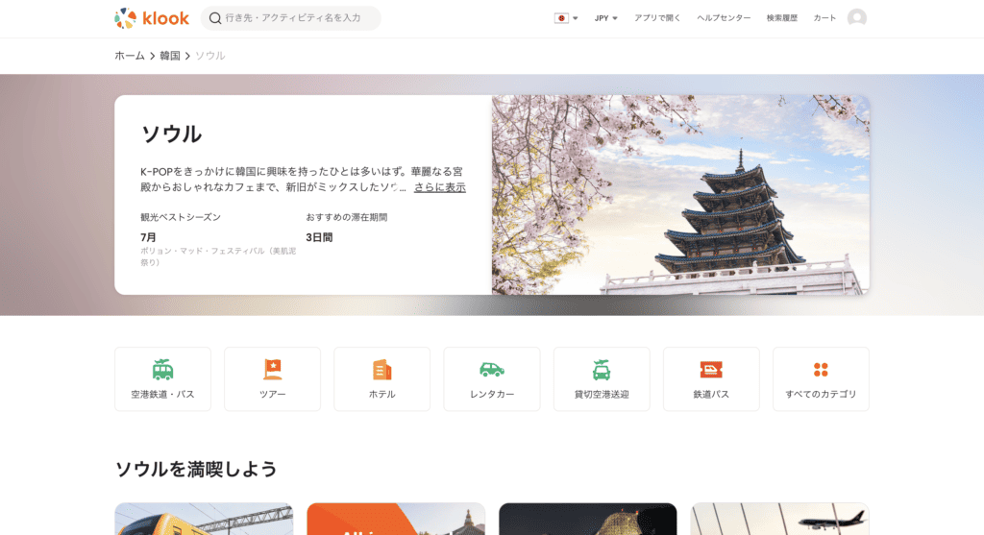Viewport: 984px width, 535px height.
Task: Open the airplane card thumbnail
Action: [x=780, y=519]
